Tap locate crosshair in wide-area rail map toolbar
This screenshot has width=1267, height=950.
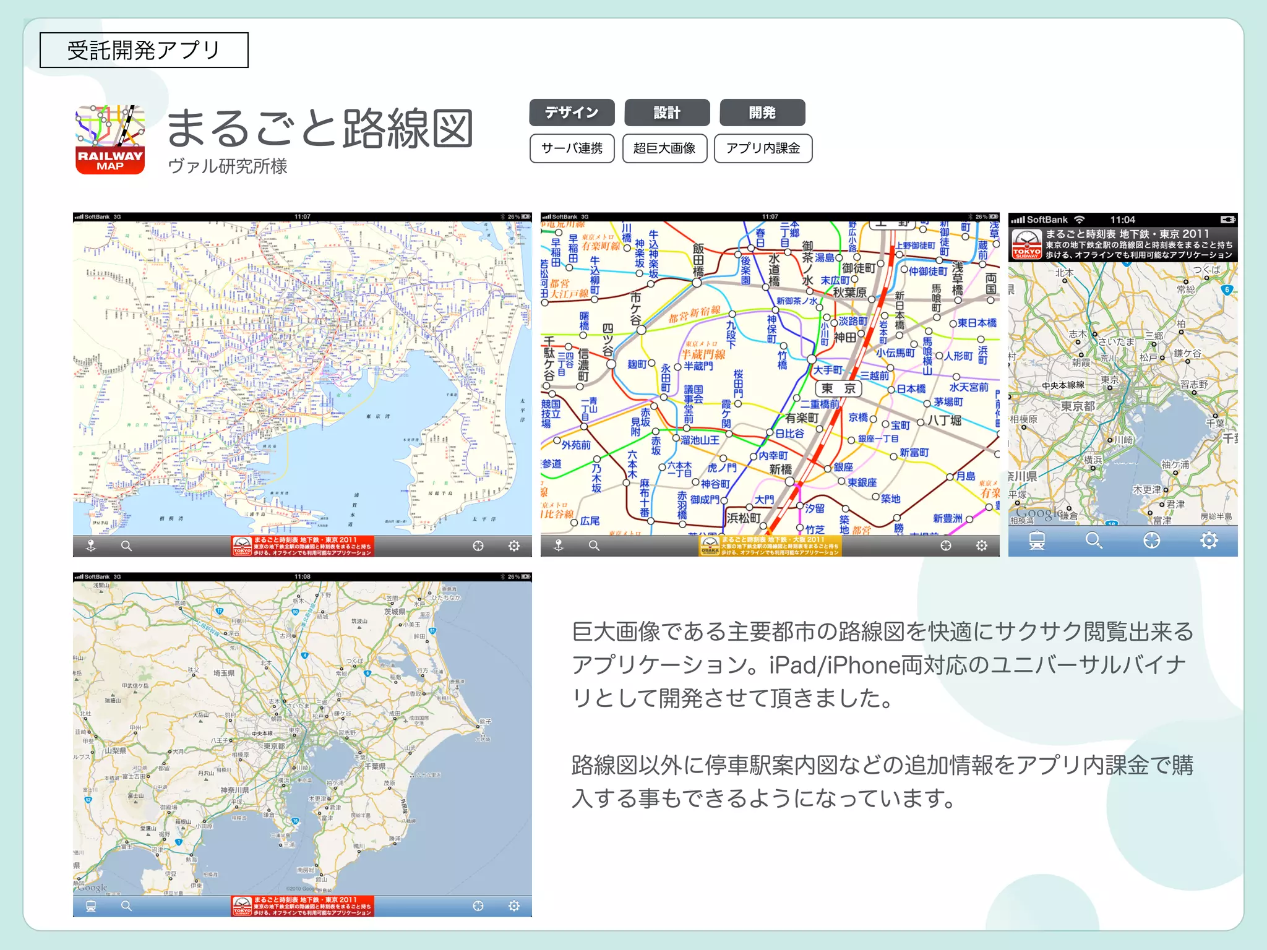pyautogui.click(x=478, y=546)
